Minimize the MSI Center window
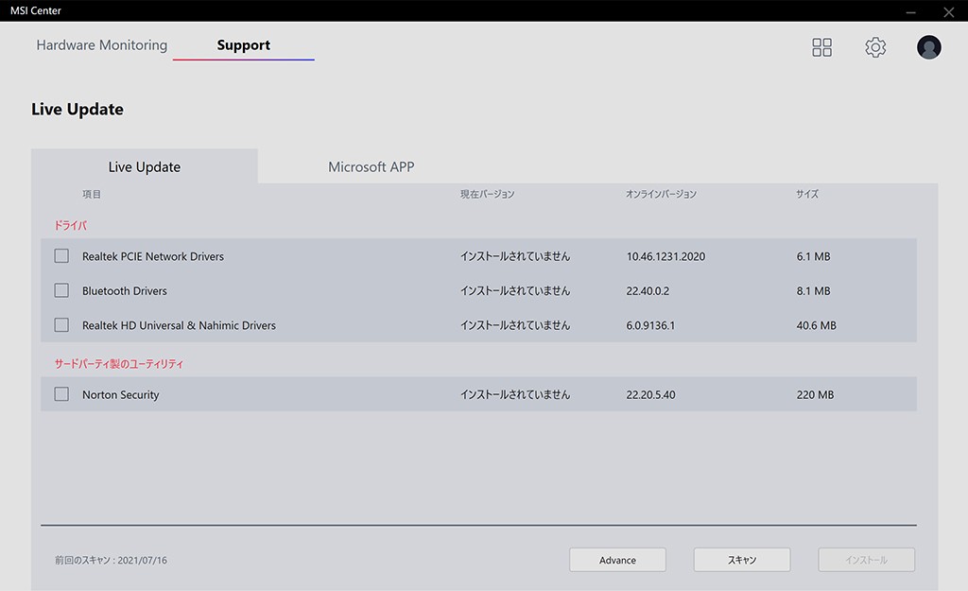This screenshot has height=591, width=968. pyautogui.click(x=910, y=12)
